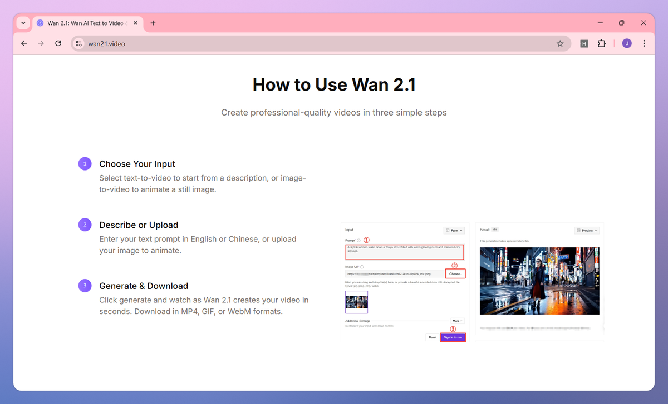Open the Preview dropdown in Result panel
668x404 pixels.
[587, 230]
